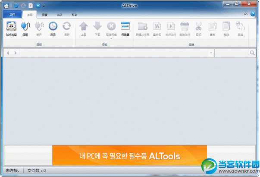Click the blue plug Connect icon
Image resolution: width=260 pixels, height=177 pixels.
[x=25, y=26]
